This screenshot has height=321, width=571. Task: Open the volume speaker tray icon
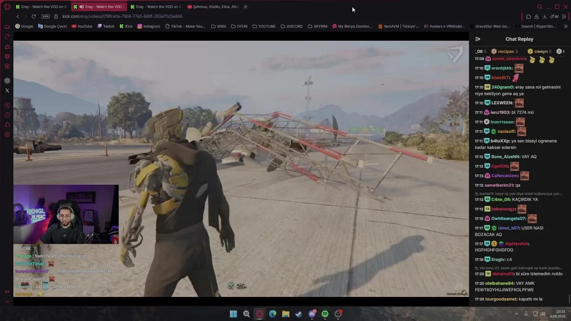point(542,314)
